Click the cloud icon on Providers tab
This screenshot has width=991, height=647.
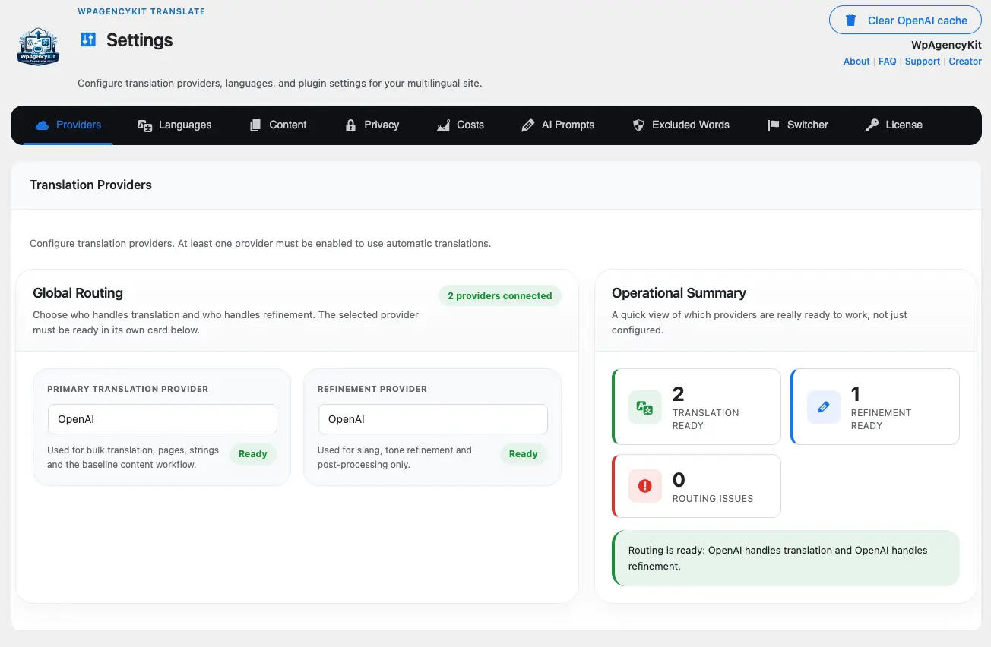click(42, 125)
